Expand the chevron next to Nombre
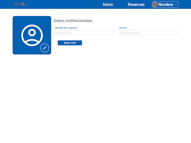Viewport: 191px width, 143px height. [x=176, y=4]
